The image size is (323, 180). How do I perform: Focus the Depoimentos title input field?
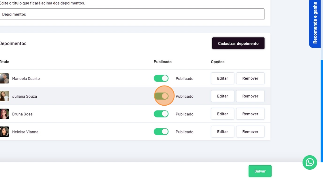(x=132, y=14)
